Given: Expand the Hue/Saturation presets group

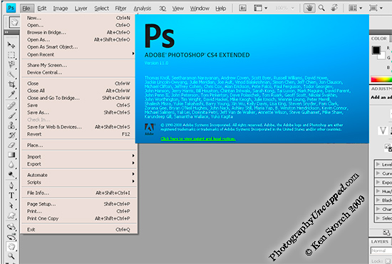Looking at the screenshot, I should (x=378, y=191).
